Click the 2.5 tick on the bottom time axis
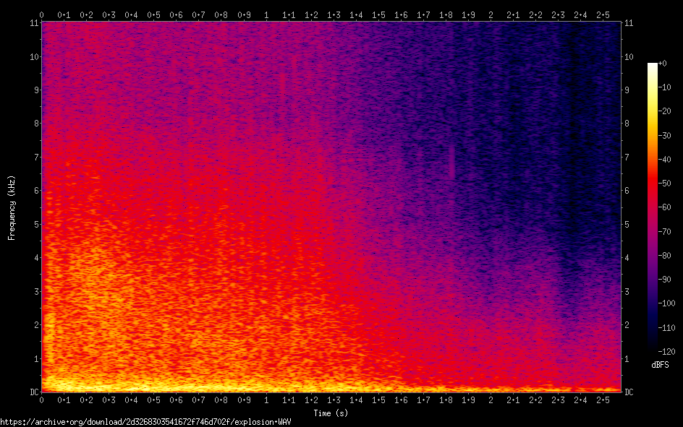This screenshot has width=683, height=427. click(603, 400)
